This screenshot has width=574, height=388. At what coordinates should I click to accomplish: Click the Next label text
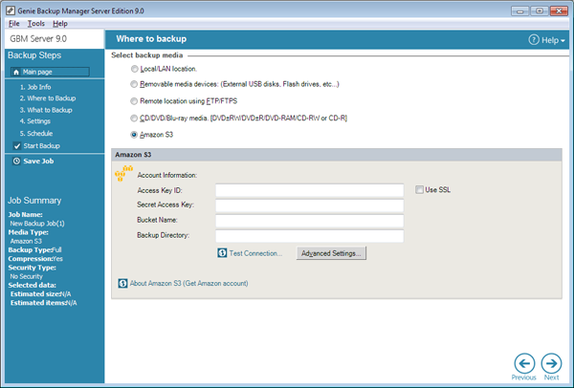[551, 377]
